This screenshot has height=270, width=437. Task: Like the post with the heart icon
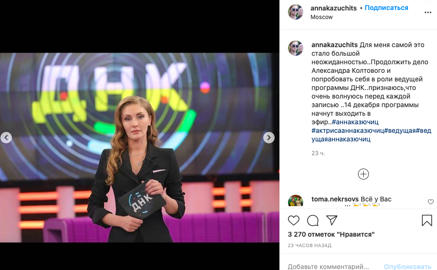pos(293,220)
